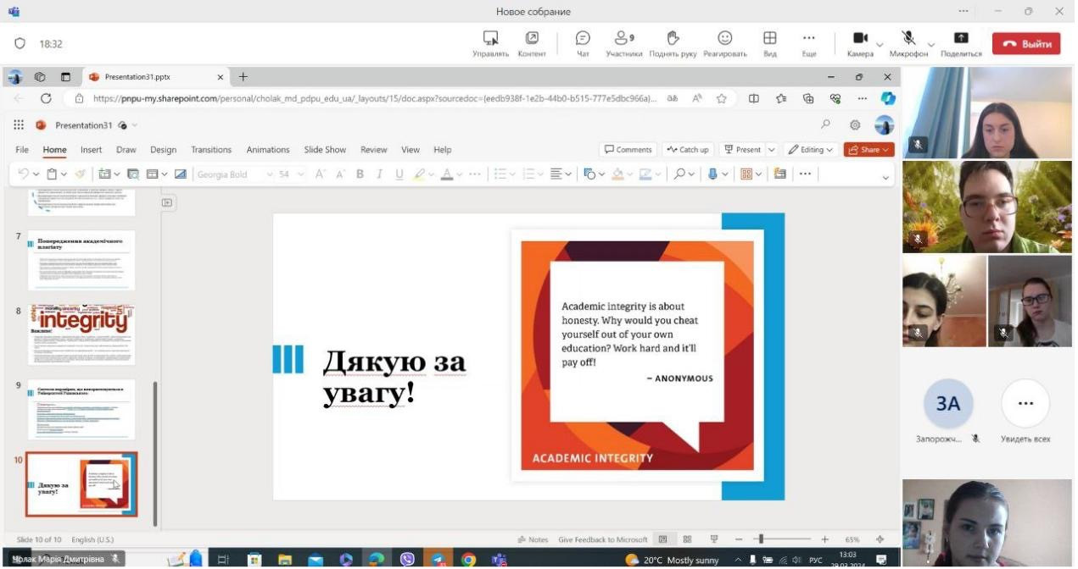The height and width of the screenshot is (569, 1078).
Task: Expand the font name Georgia Bold dropdown
Action: tap(270, 174)
